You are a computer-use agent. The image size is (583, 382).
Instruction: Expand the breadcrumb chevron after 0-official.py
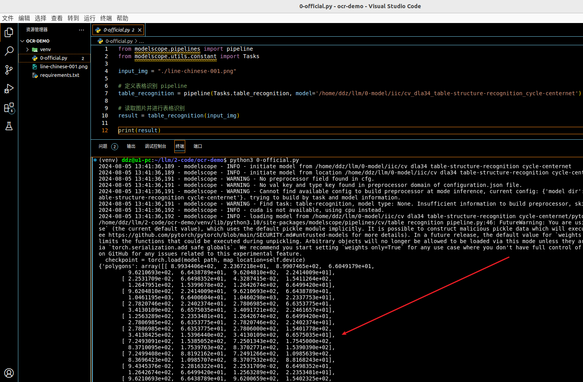click(136, 41)
